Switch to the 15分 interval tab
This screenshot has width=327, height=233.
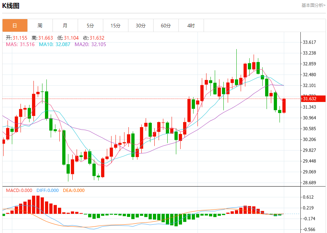115,26
